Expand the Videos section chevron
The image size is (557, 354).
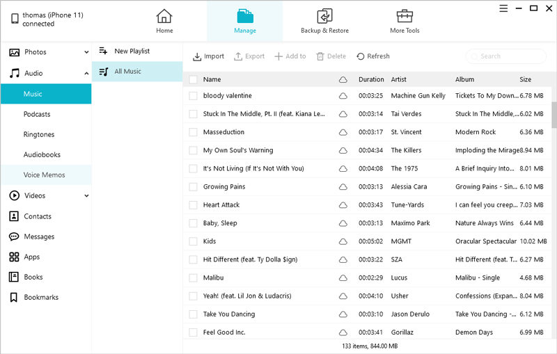(86, 196)
